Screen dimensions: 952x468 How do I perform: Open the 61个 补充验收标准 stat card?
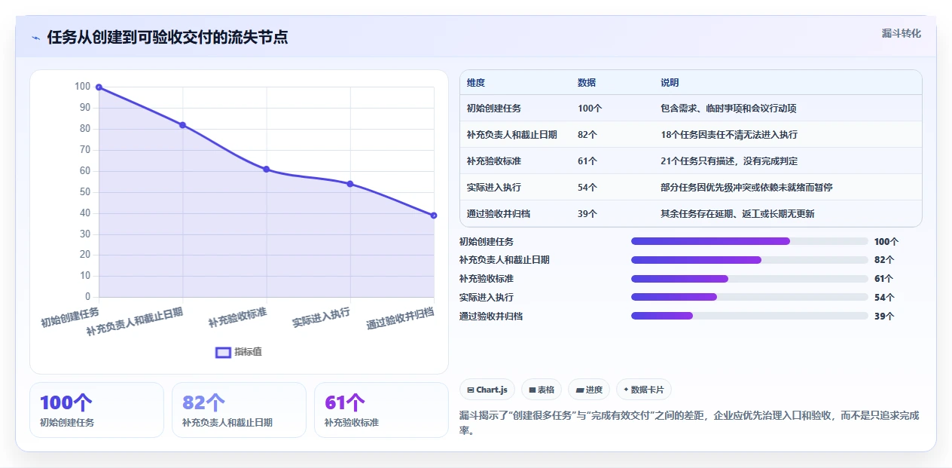(x=381, y=410)
